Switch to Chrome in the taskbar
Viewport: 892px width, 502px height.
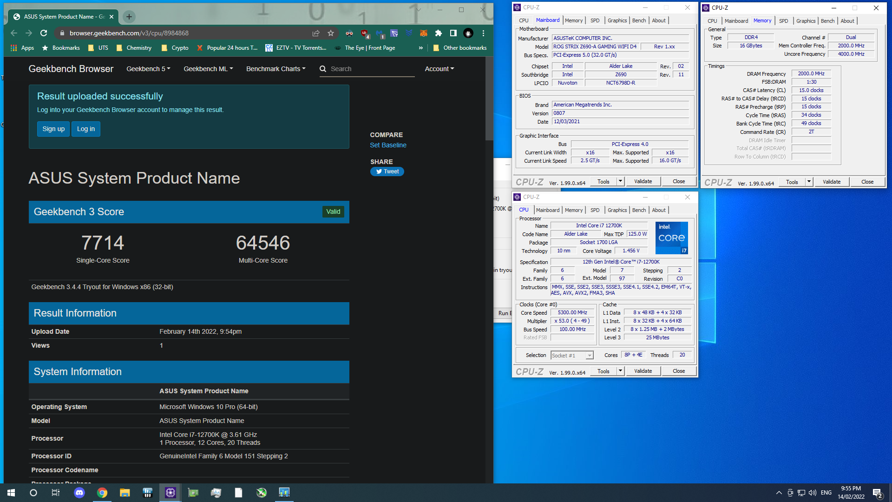pyautogui.click(x=102, y=493)
